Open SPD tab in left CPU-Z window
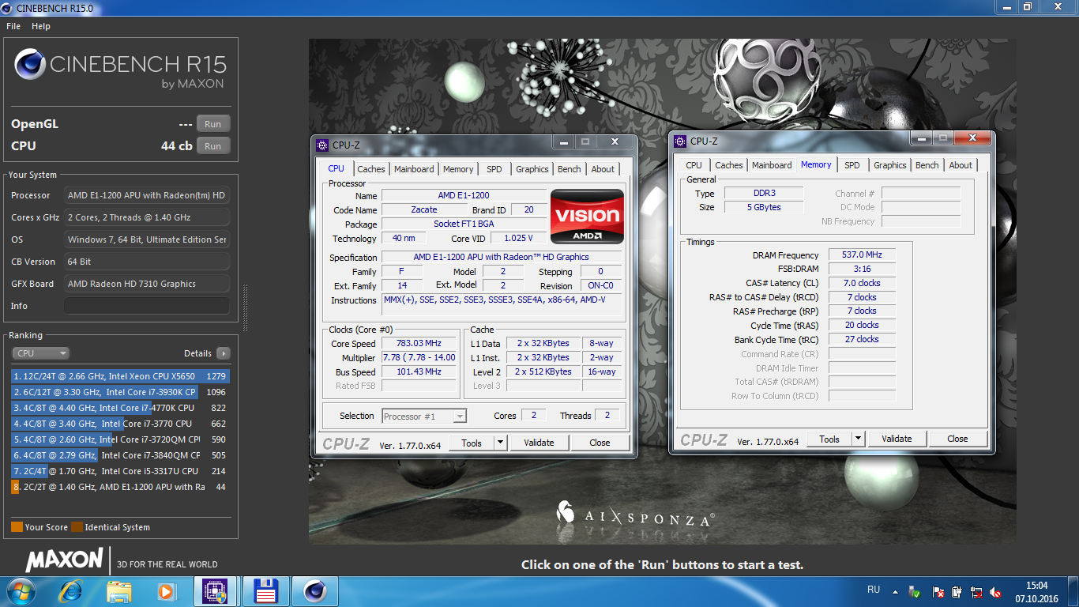1079x607 pixels. tap(494, 169)
